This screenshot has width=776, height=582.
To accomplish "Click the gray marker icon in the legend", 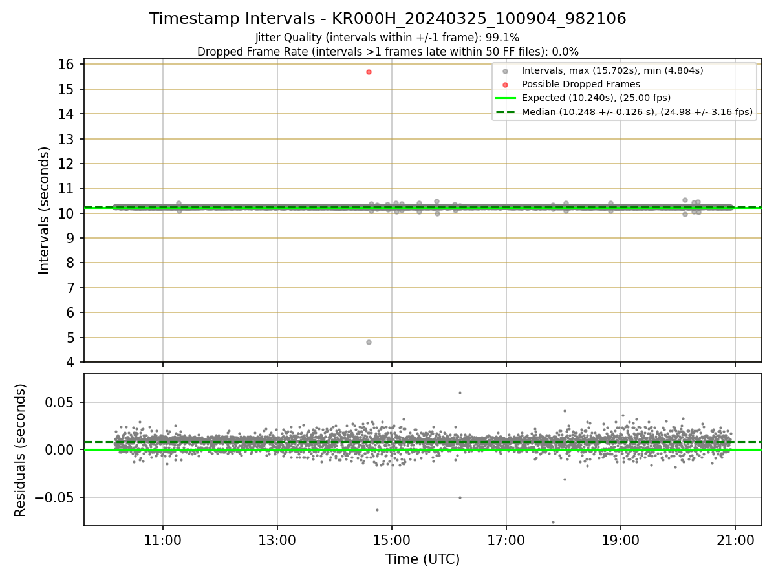I will (506, 71).
